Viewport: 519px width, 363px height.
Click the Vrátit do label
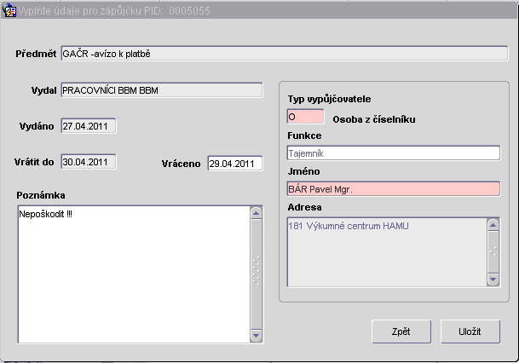tap(34, 162)
